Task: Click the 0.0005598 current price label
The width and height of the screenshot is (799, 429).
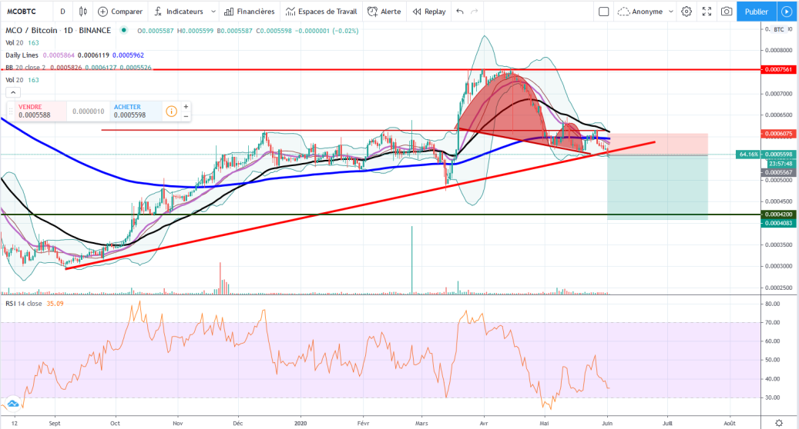Action: click(x=777, y=154)
